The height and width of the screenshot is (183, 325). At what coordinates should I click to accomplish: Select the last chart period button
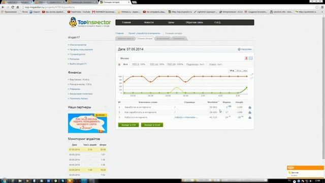tap(245, 71)
